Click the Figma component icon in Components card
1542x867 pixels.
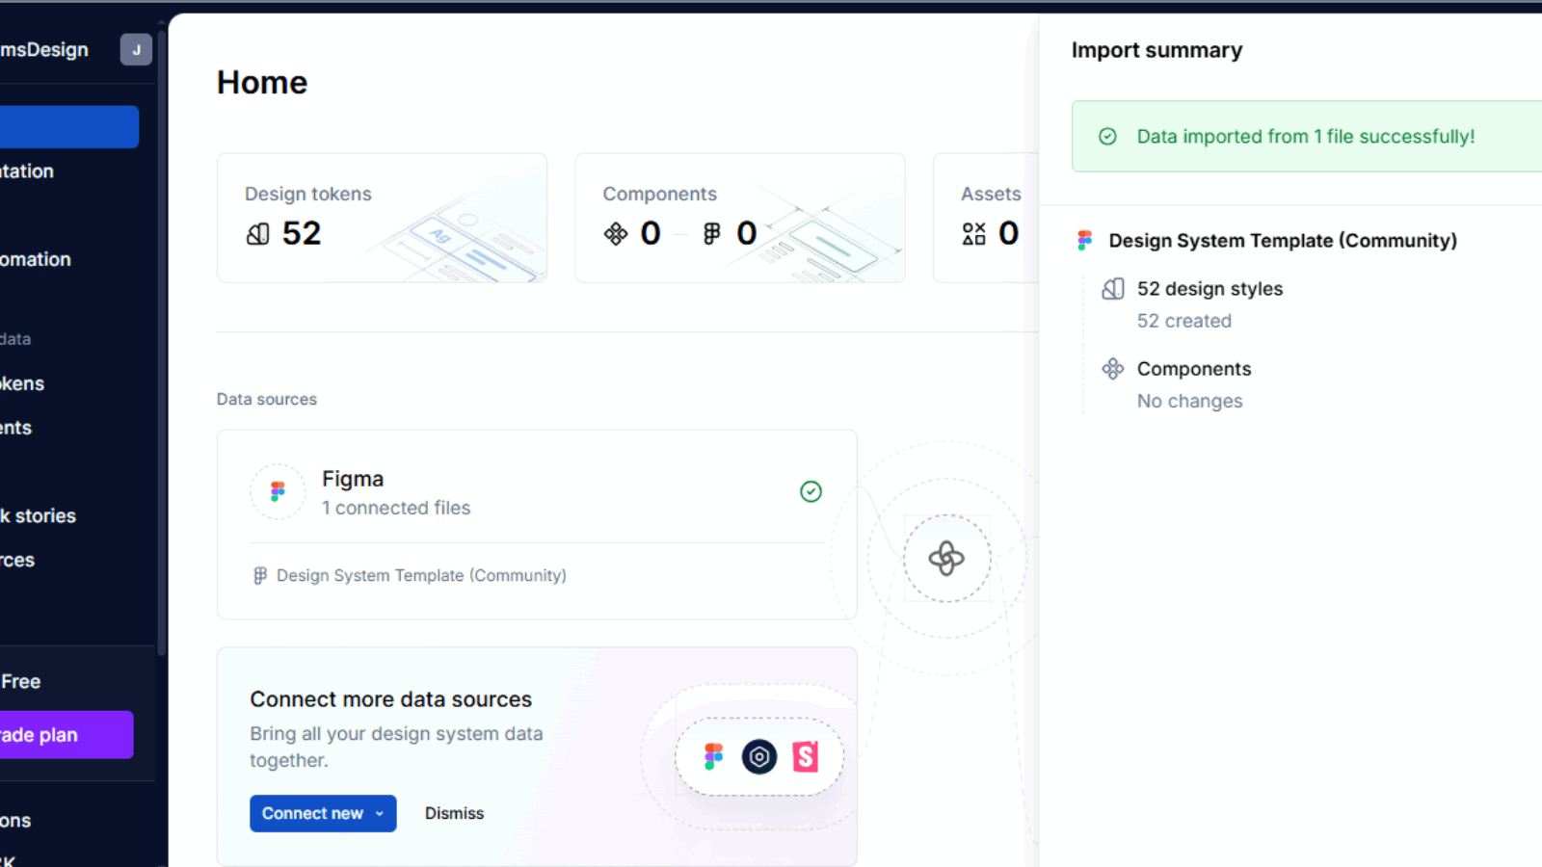pyautogui.click(x=711, y=234)
